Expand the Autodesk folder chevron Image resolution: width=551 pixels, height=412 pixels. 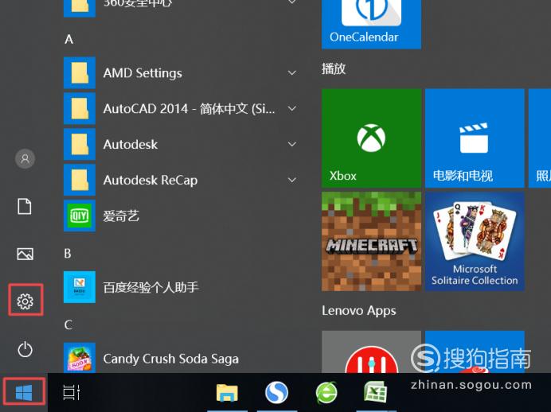[x=291, y=144]
